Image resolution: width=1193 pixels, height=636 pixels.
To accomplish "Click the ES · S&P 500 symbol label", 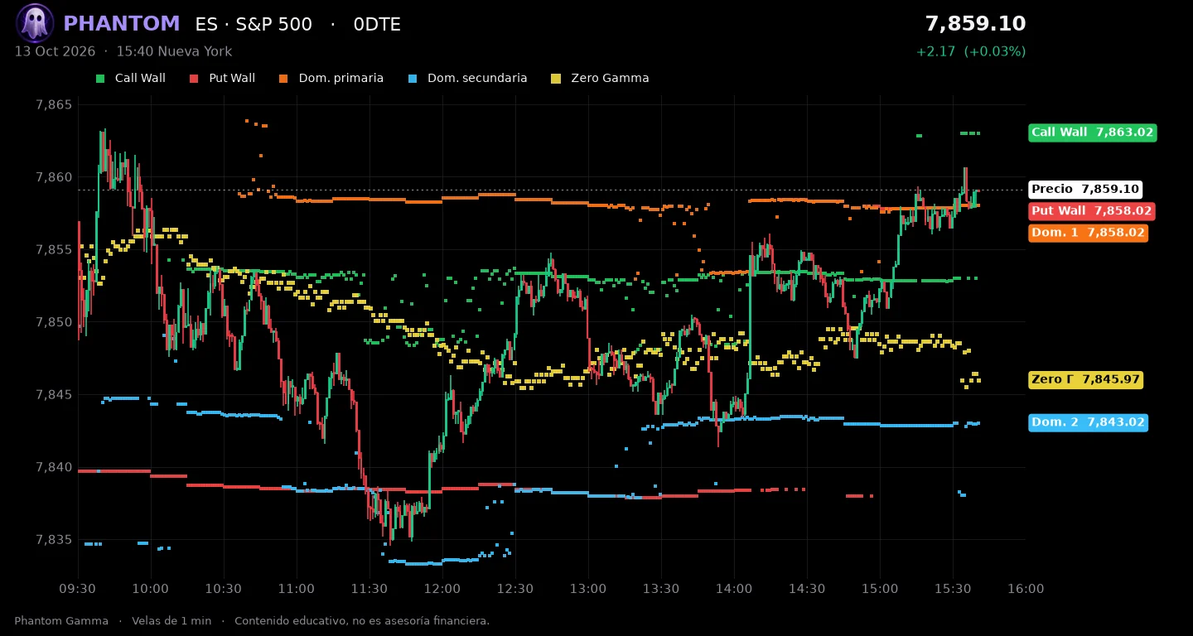I will (254, 25).
